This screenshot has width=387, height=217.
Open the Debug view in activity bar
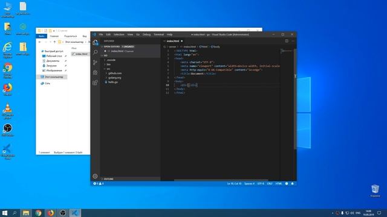96,72
